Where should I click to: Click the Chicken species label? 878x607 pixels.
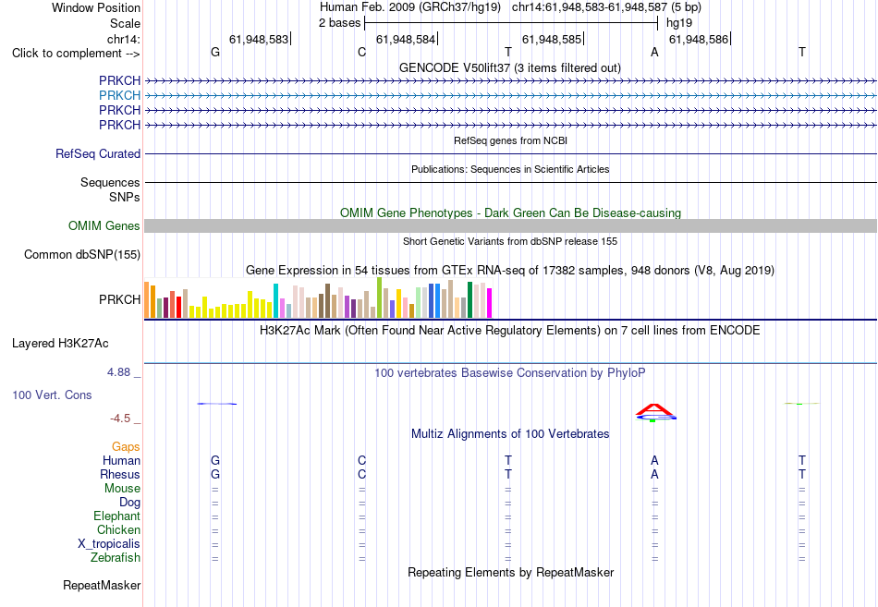pos(118,529)
